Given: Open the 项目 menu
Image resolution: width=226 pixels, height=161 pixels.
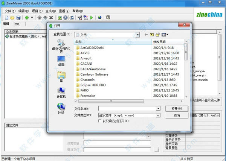Looking at the screenshot, I should [37, 11].
